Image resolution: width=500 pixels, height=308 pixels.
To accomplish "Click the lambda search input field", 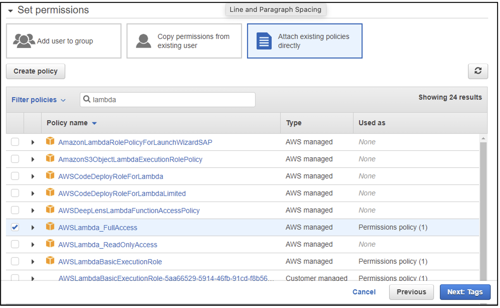I will [167, 100].
